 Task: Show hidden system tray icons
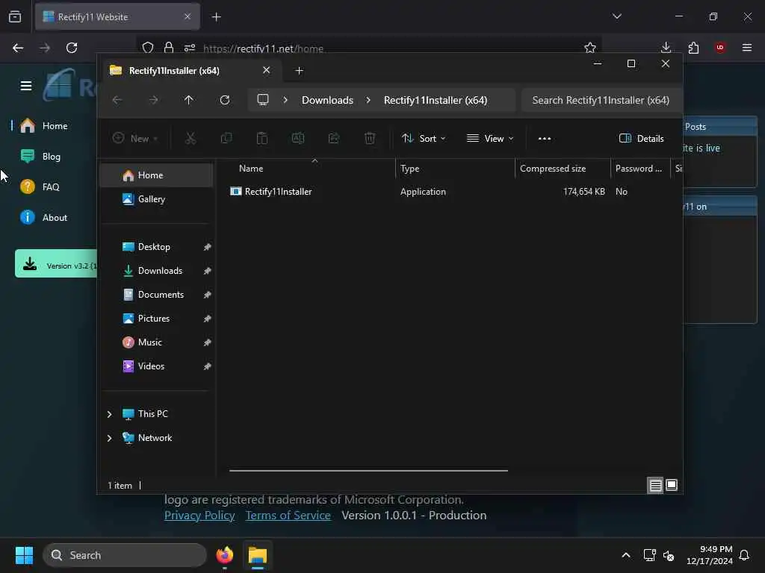click(x=626, y=555)
